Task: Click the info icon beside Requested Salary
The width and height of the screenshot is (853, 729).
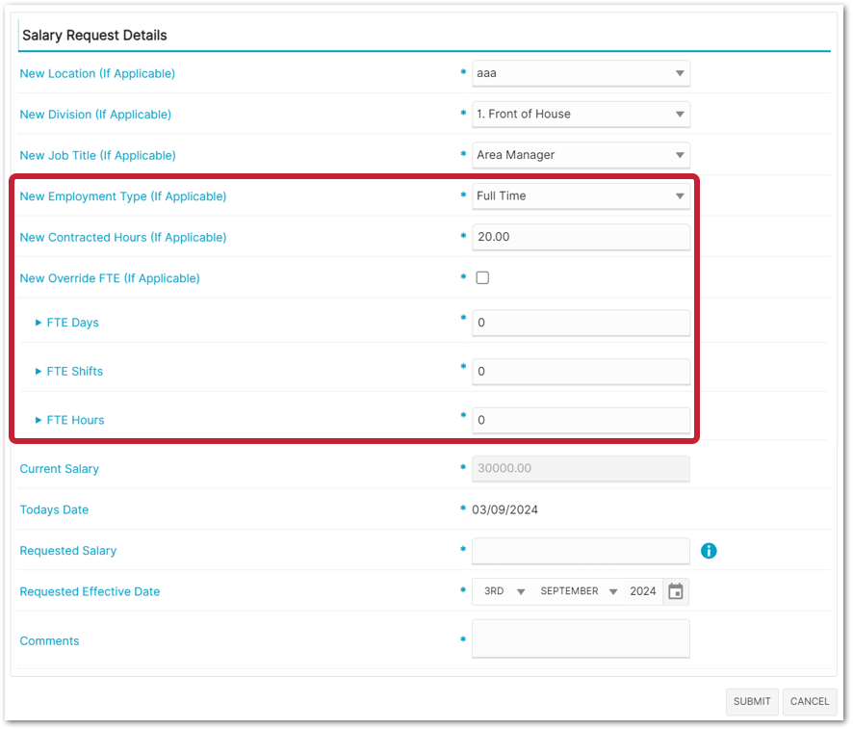Action: click(x=709, y=551)
